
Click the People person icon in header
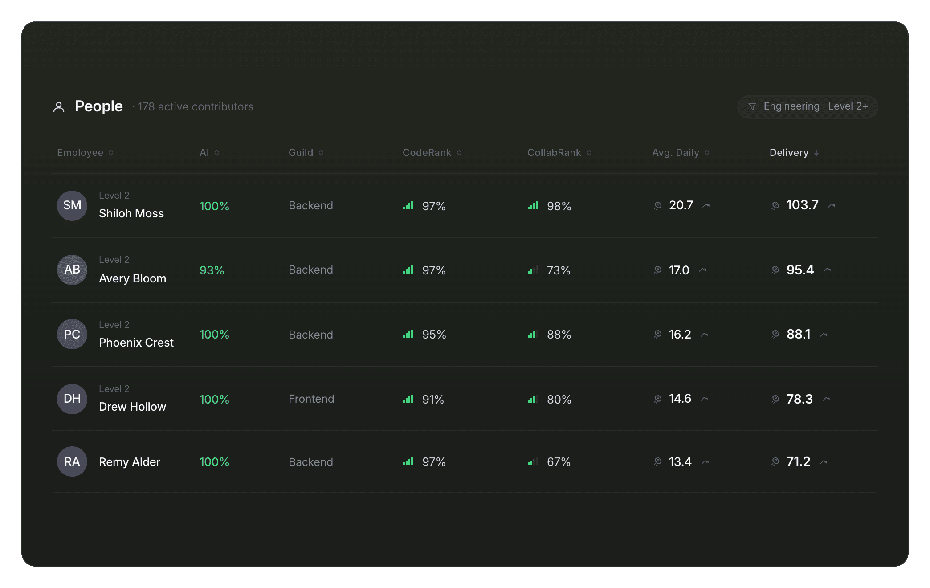point(59,107)
